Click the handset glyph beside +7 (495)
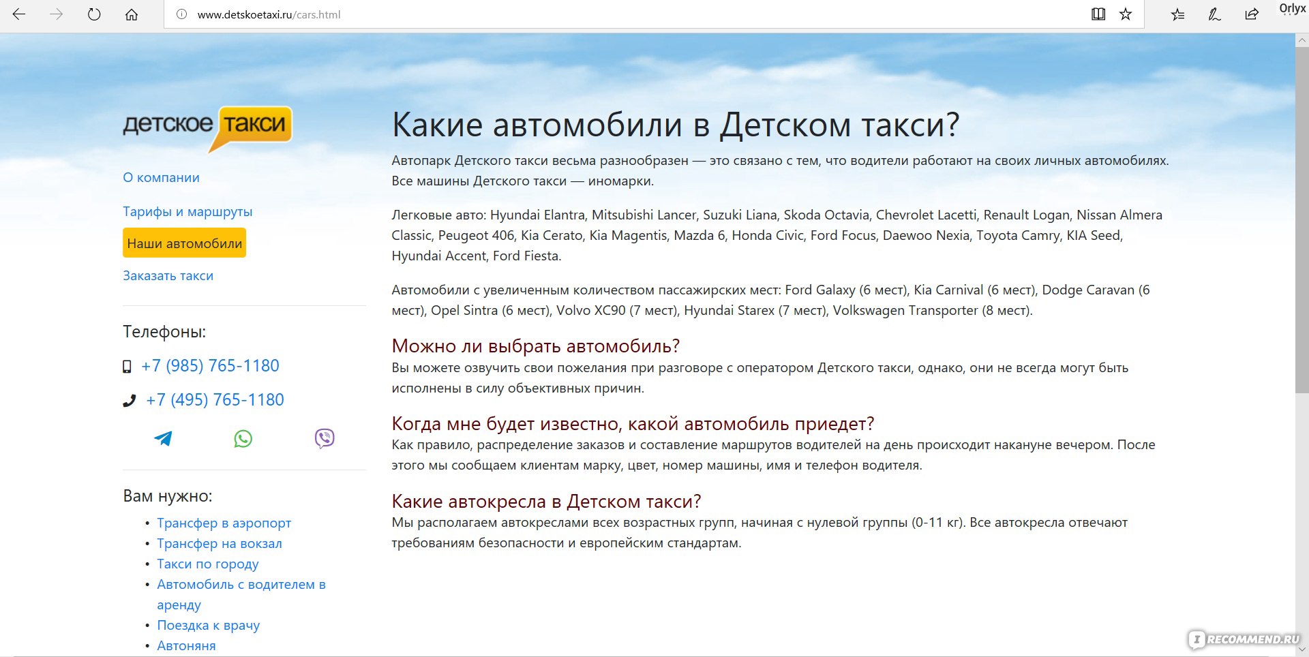This screenshot has width=1309, height=657. click(129, 401)
